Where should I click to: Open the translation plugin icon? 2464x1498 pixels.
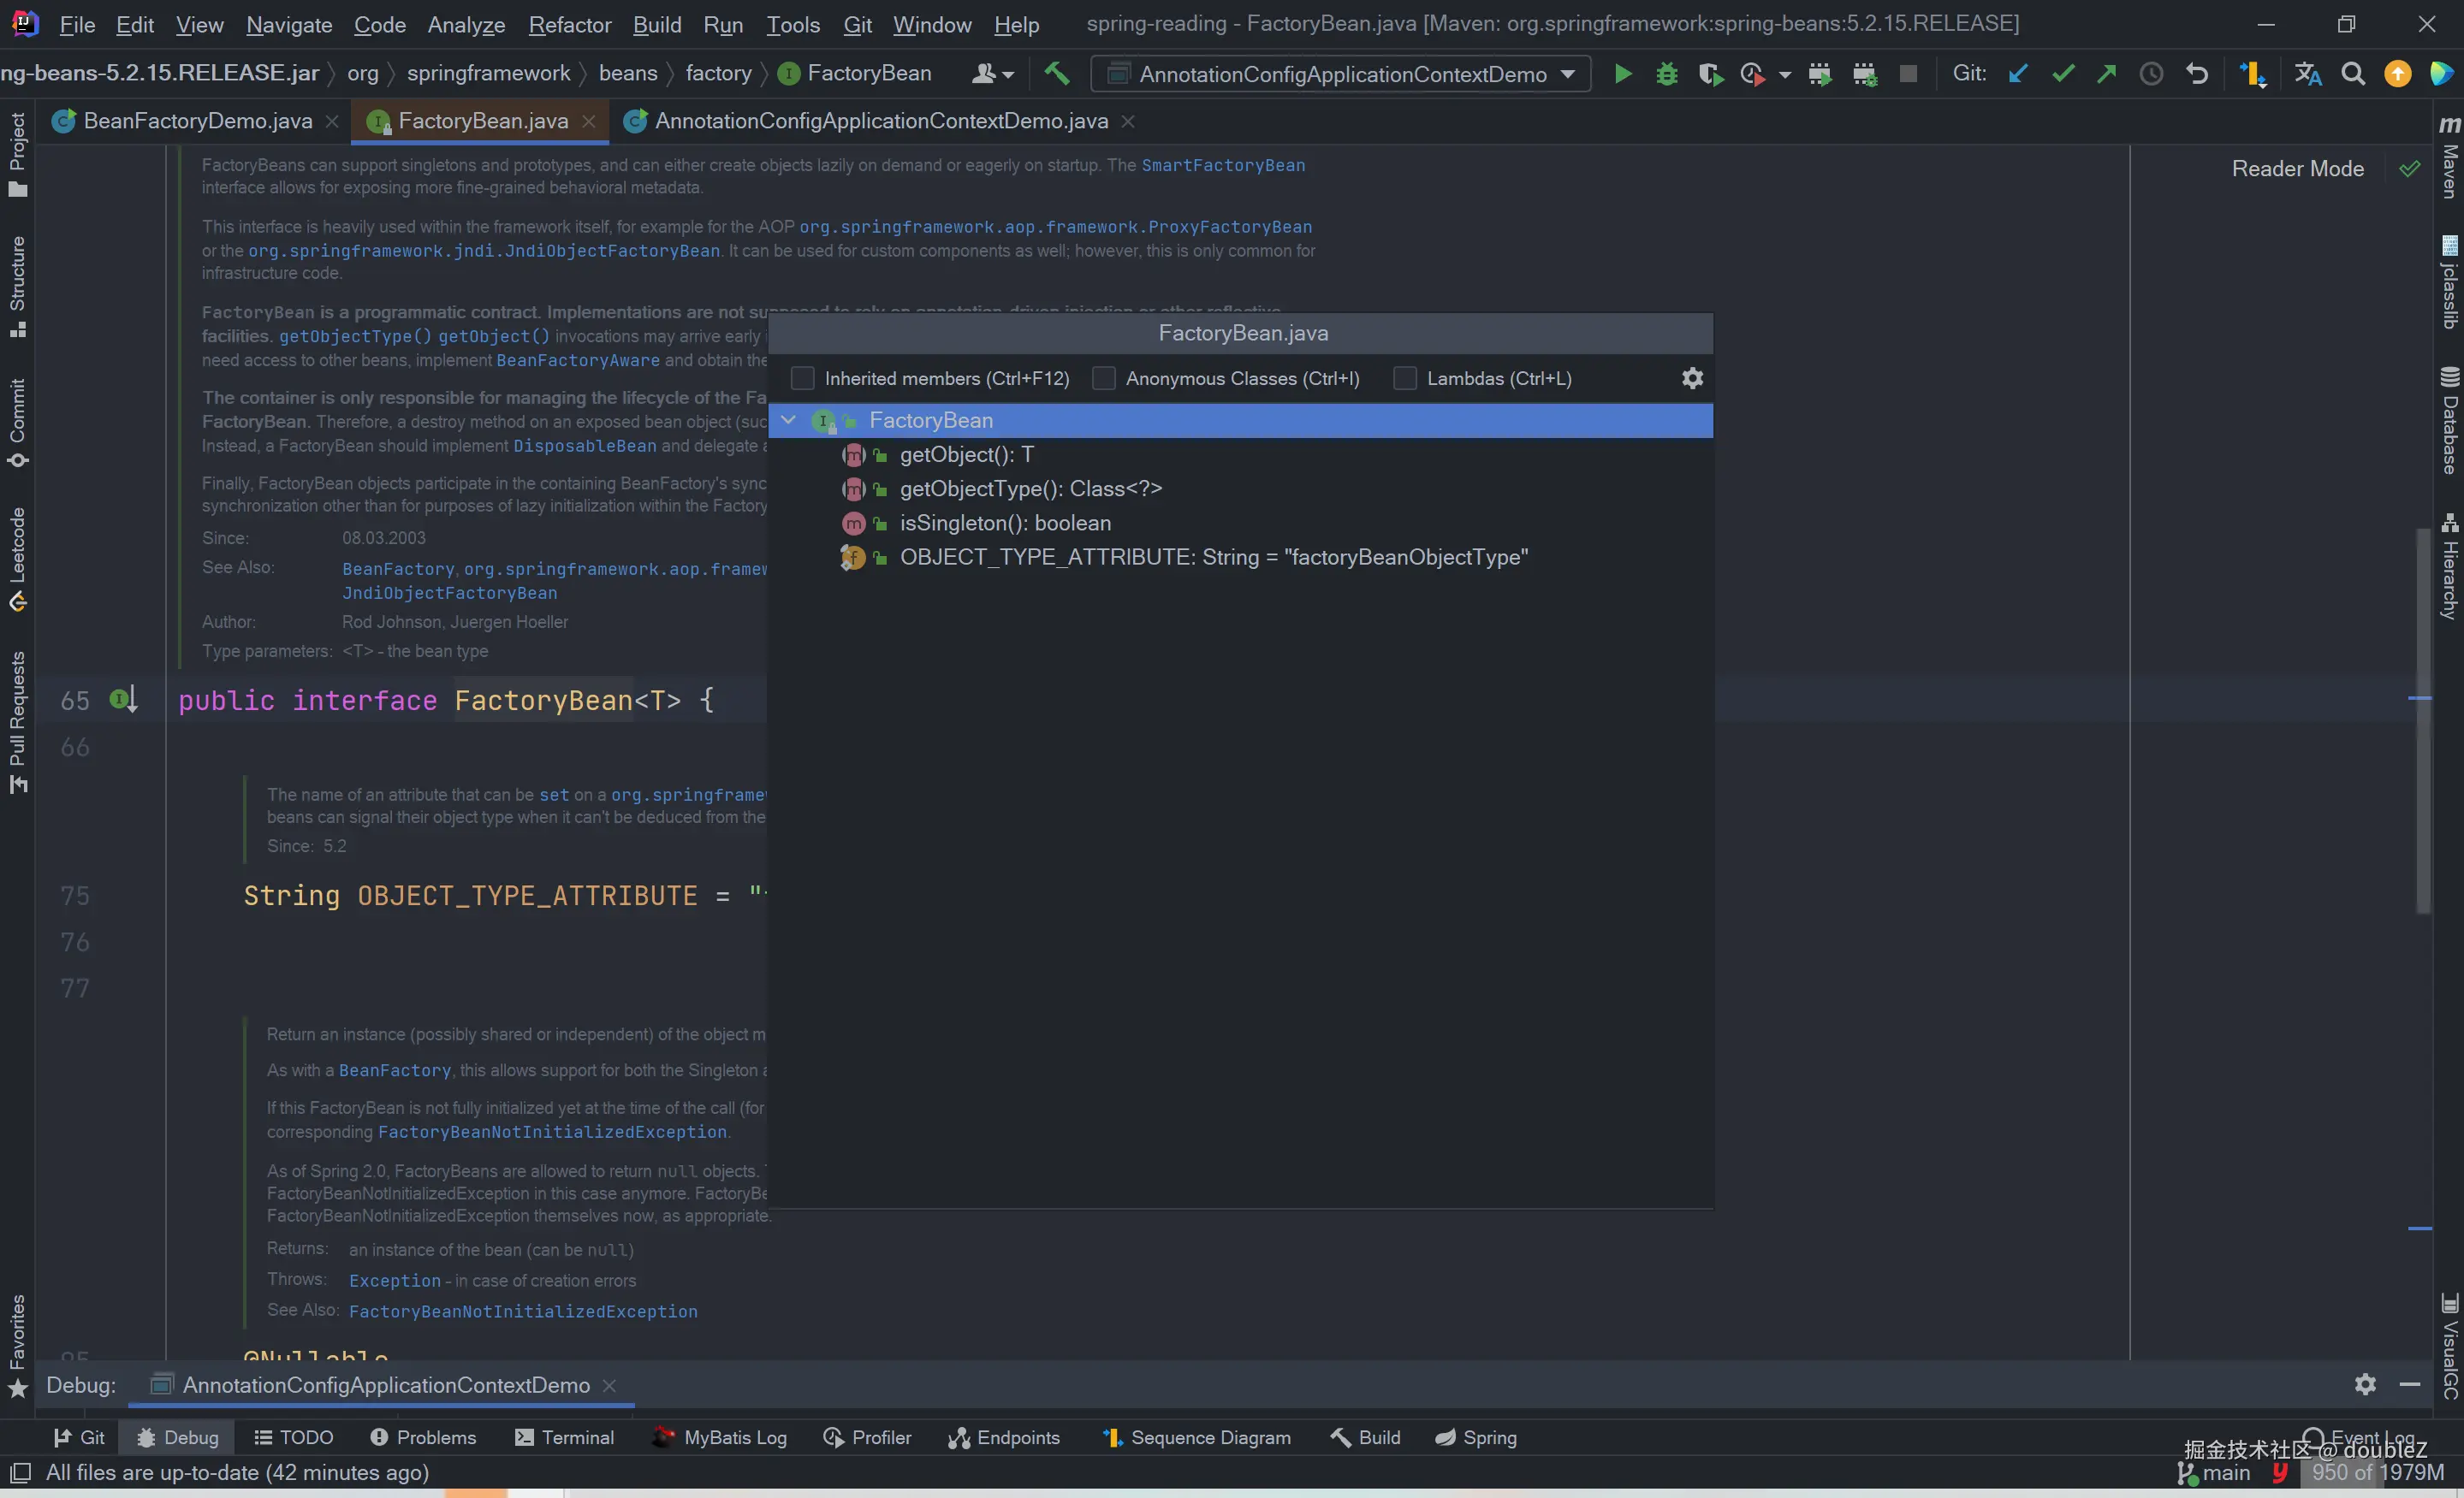tap(2308, 74)
